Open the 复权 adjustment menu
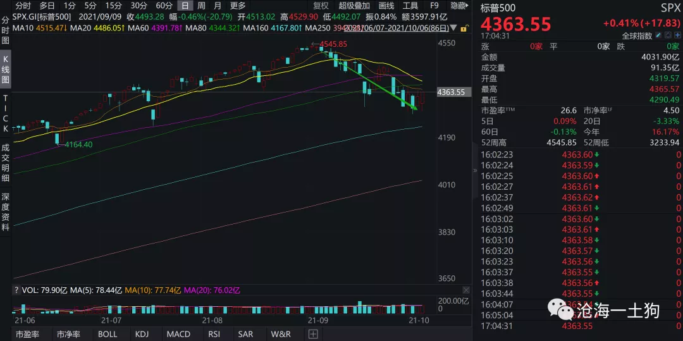The image size is (683, 341). tap(322, 6)
